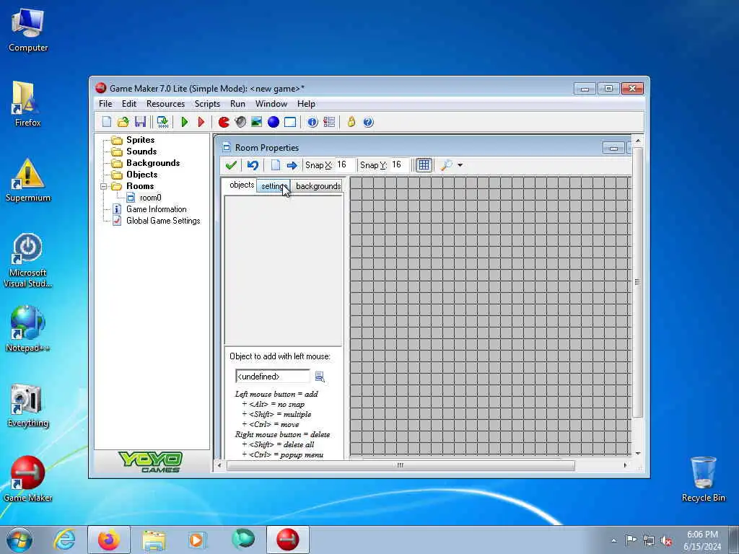Open dropdown arrow next to magnifier
Screen dimensions: 739x554
tap(460, 165)
